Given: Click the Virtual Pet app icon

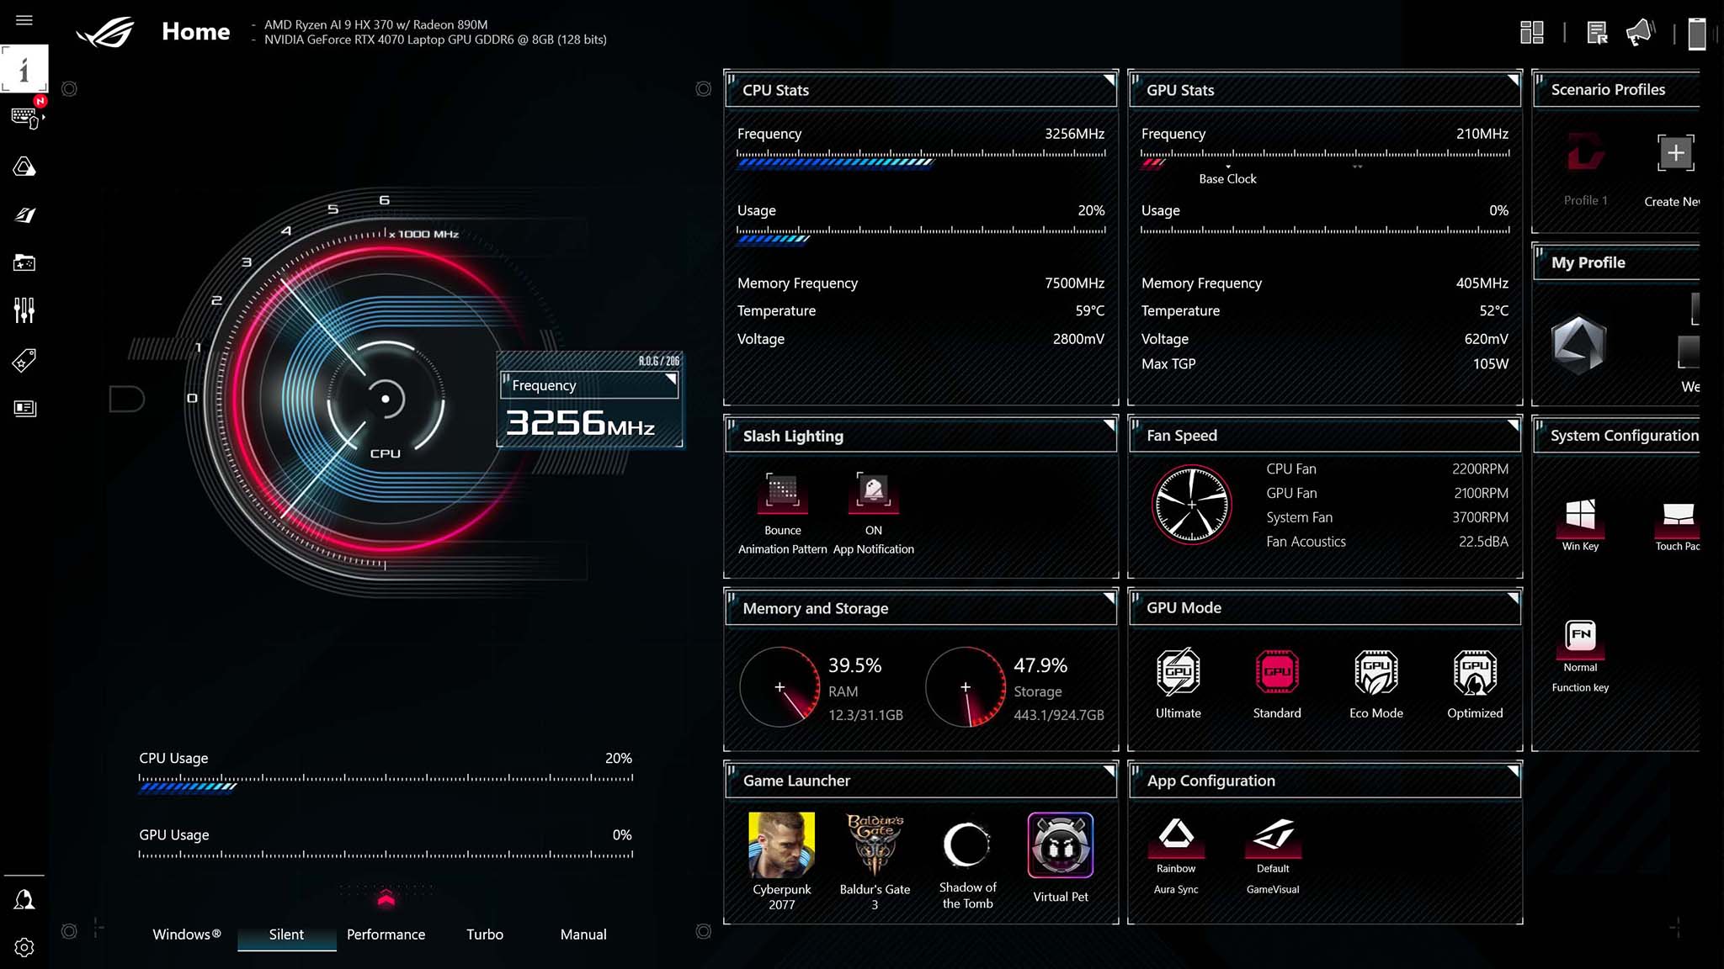Looking at the screenshot, I should [x=1060, y=846].
